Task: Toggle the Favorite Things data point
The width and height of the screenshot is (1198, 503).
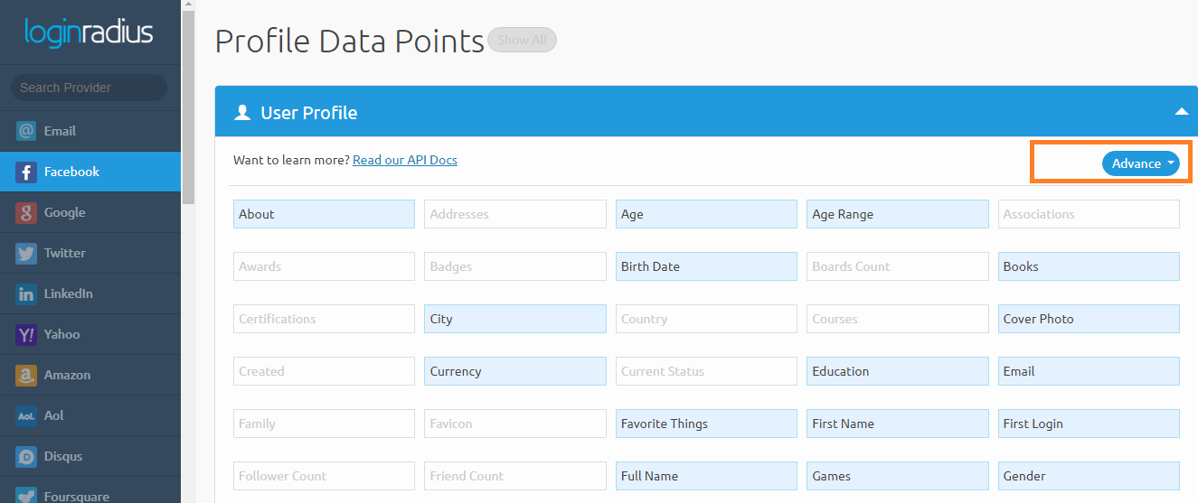Action: point(706,424)
